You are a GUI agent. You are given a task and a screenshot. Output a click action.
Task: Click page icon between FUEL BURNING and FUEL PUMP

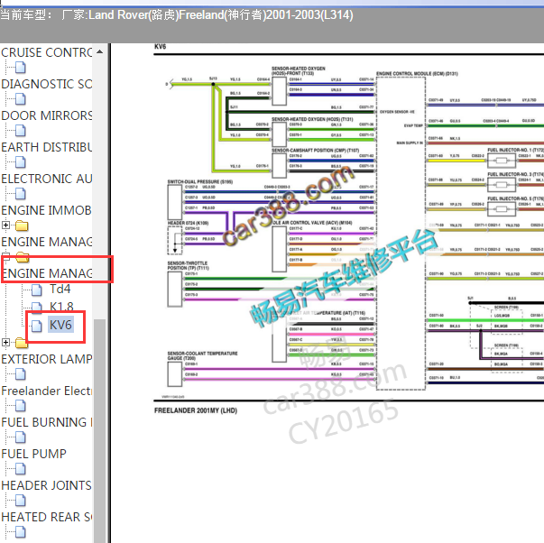point(21,437)
